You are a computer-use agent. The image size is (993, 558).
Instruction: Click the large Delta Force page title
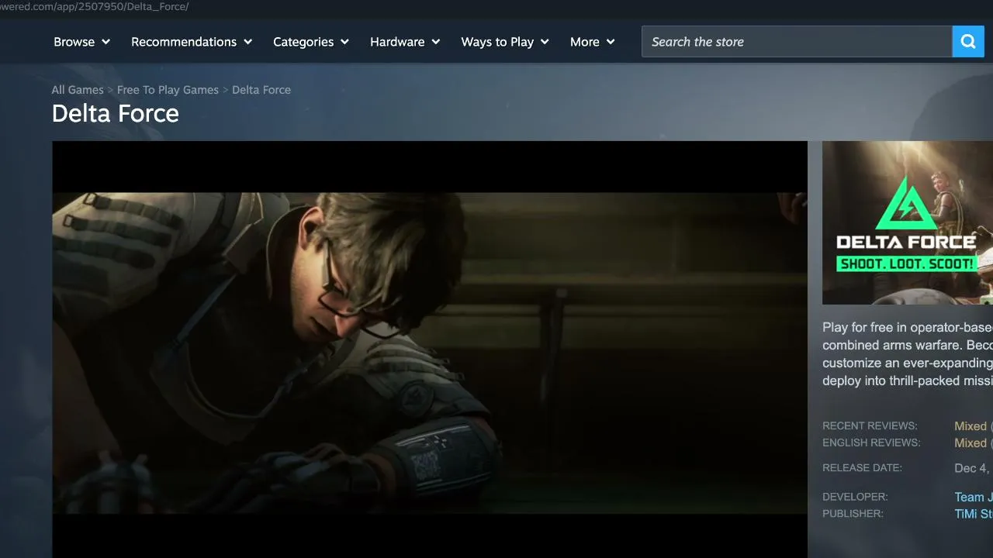point(116,114)
